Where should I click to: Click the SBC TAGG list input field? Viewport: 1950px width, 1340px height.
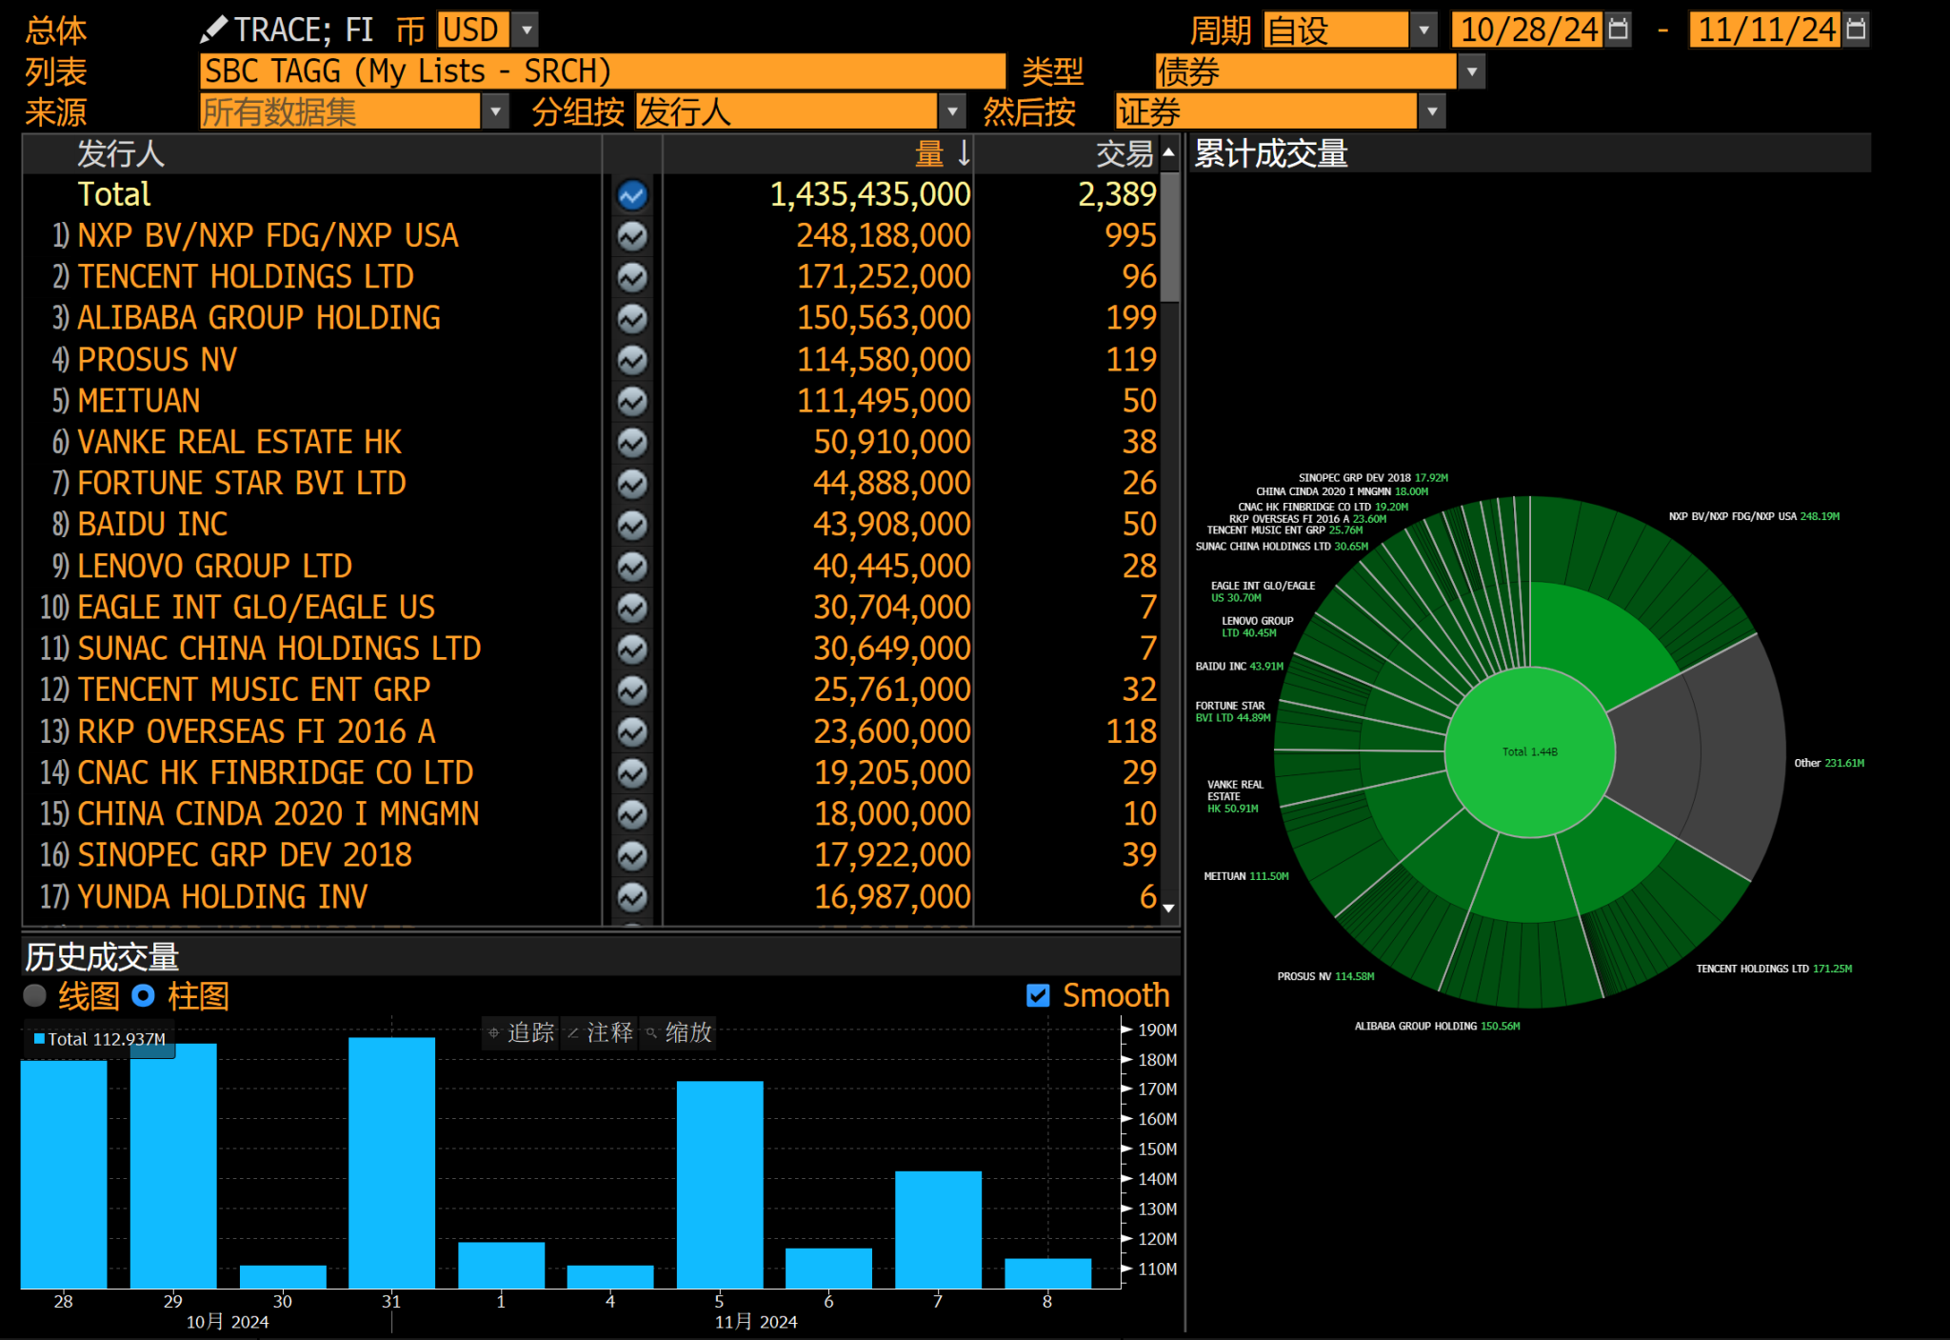(602, 71)
